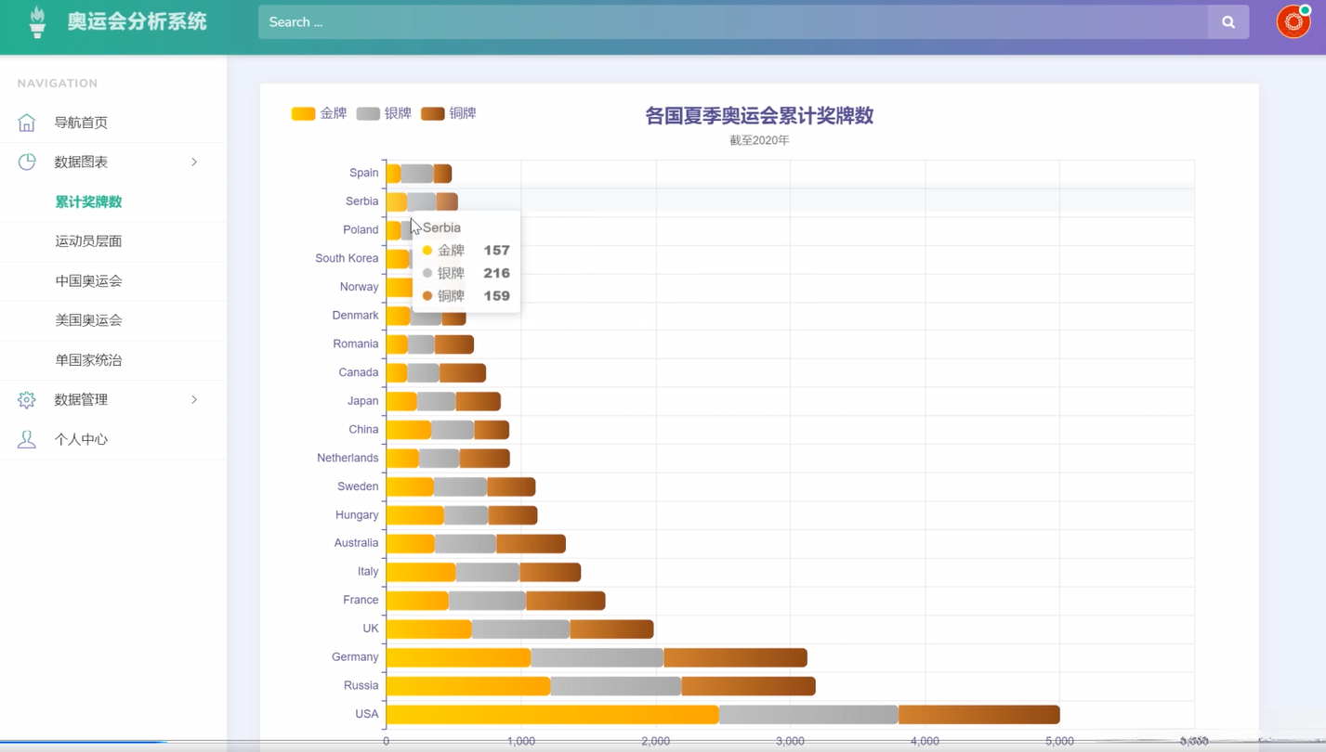Viewport: 1326px width, 752px height.
Task: Click the home icon beside 导航首页
Action: (26, 123)
